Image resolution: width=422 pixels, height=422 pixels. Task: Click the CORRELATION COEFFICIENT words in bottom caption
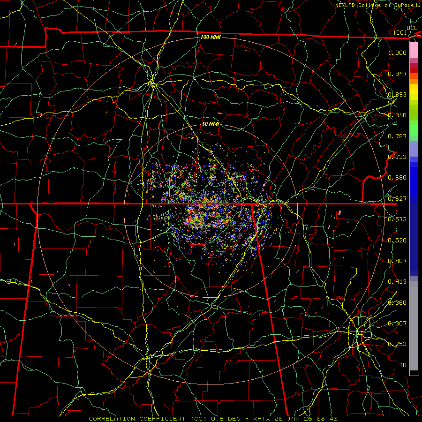(x=137, y=419)
